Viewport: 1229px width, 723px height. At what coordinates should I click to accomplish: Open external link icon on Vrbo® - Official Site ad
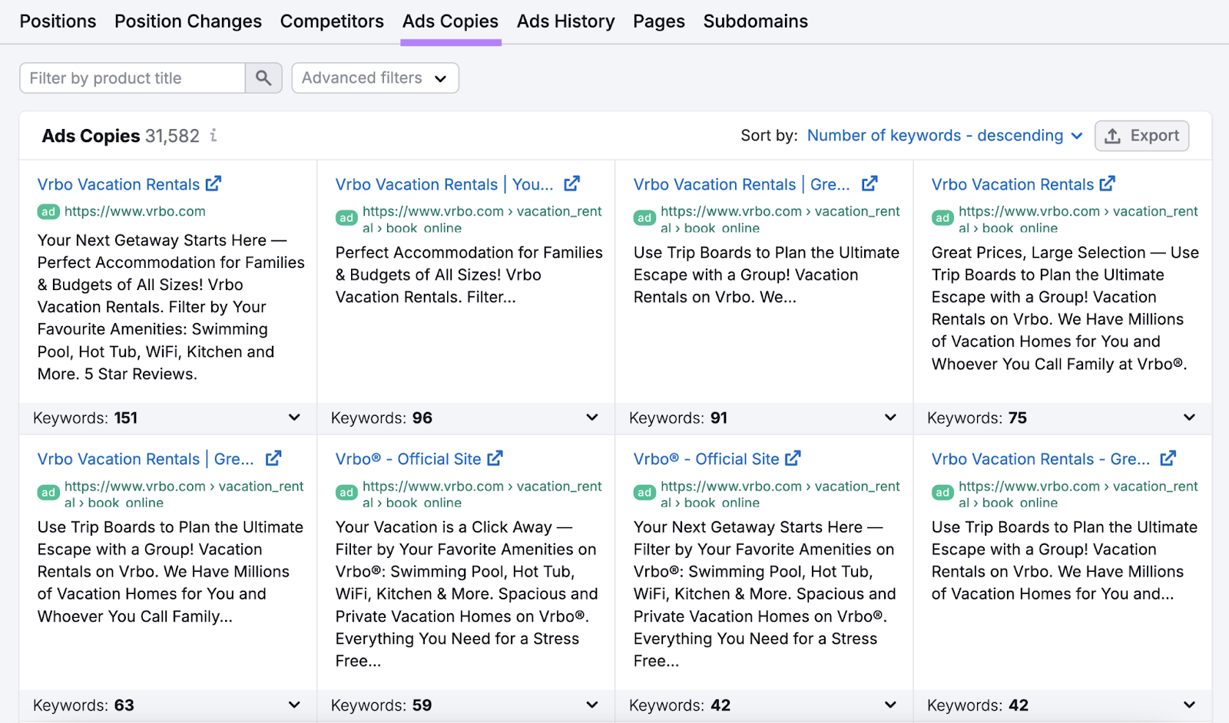(x=494, y=457)
